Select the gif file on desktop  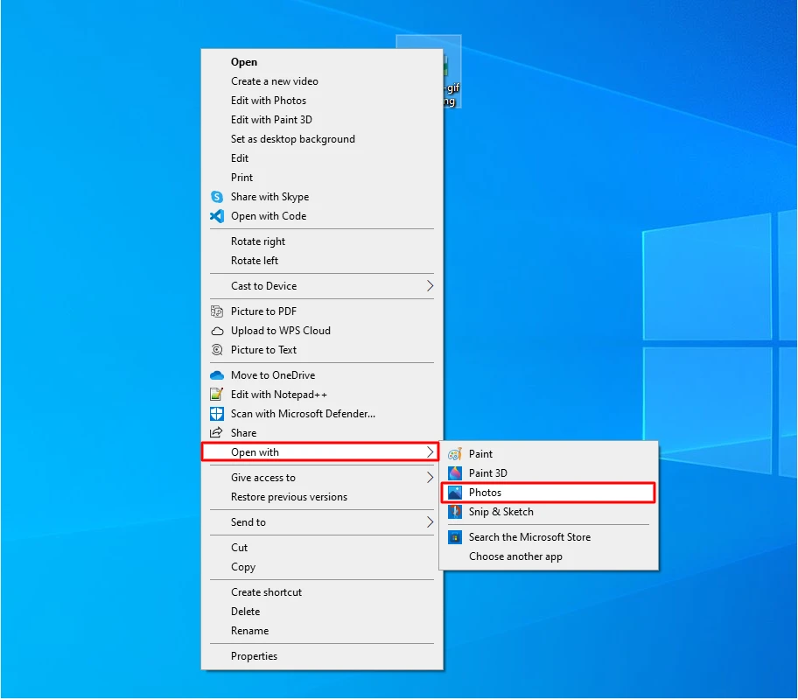[x=451, y=71]
